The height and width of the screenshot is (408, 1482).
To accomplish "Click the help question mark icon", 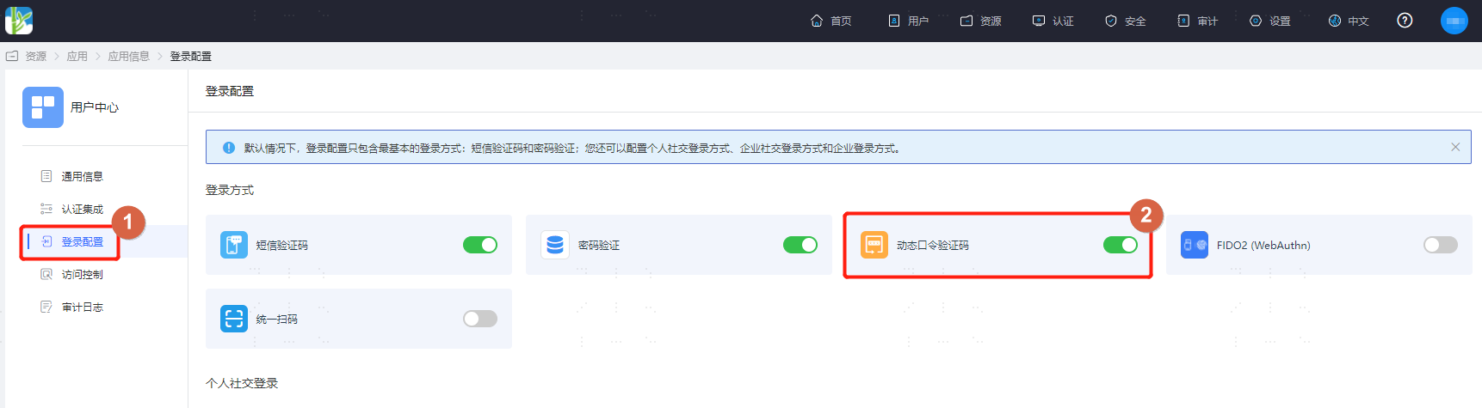I will click(x=1405, y=21).
